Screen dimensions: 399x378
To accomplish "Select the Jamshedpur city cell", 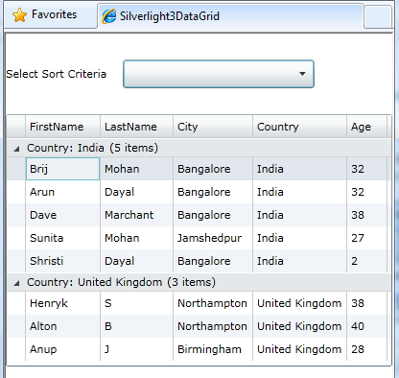I will (213, 238).
